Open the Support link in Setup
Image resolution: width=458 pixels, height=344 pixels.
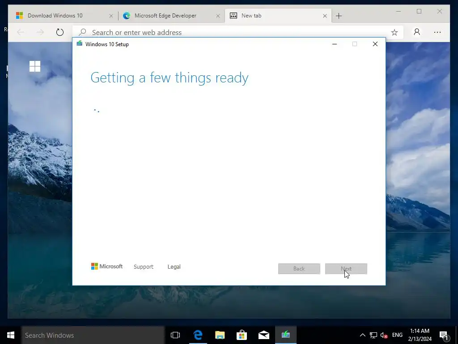pos(144,267)
